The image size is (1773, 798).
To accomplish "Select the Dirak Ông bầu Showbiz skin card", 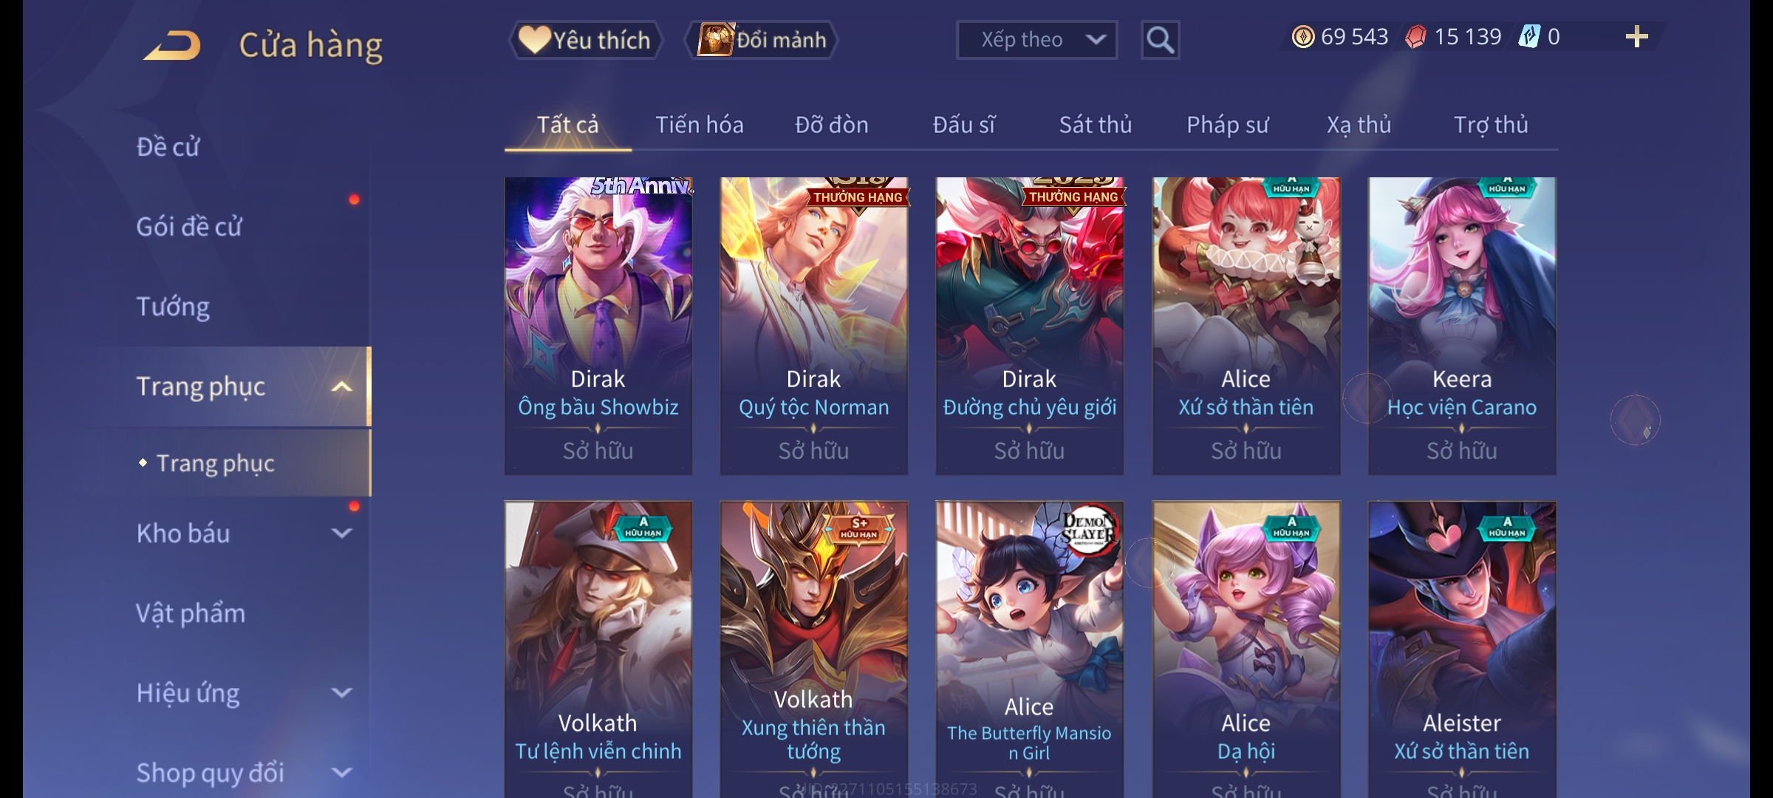I will click(x=598, y=326).
